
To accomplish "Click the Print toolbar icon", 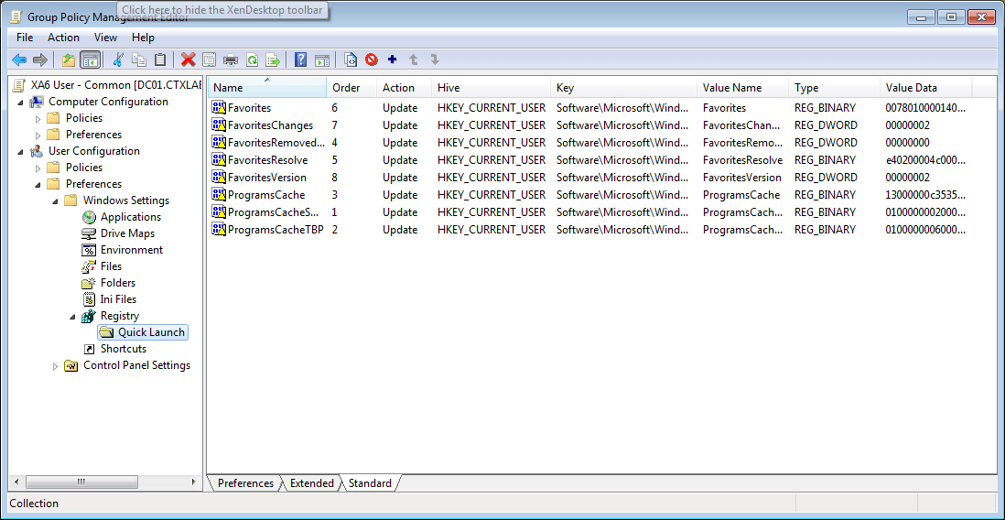I will coord(231,60).
